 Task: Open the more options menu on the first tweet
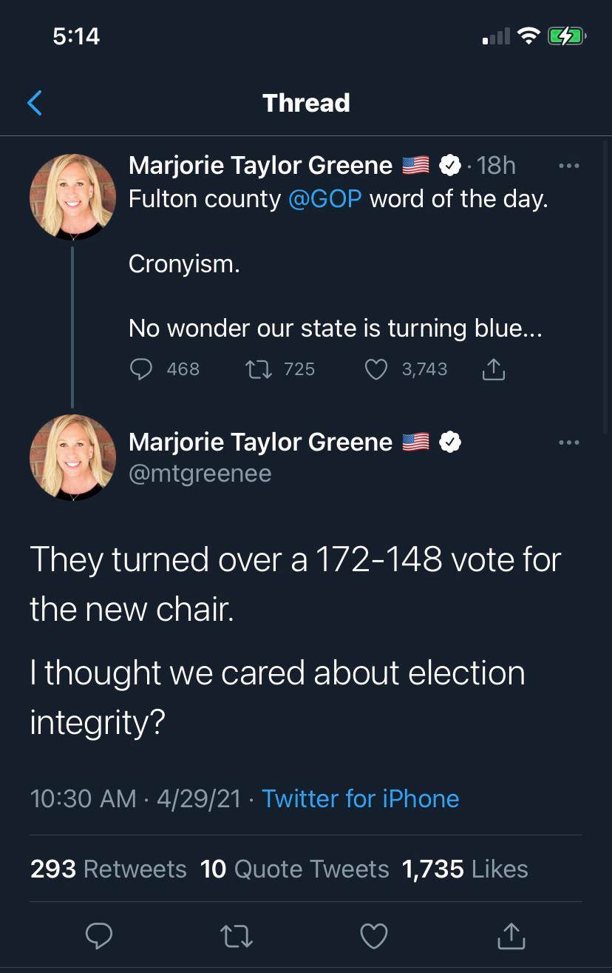[569, 165]
